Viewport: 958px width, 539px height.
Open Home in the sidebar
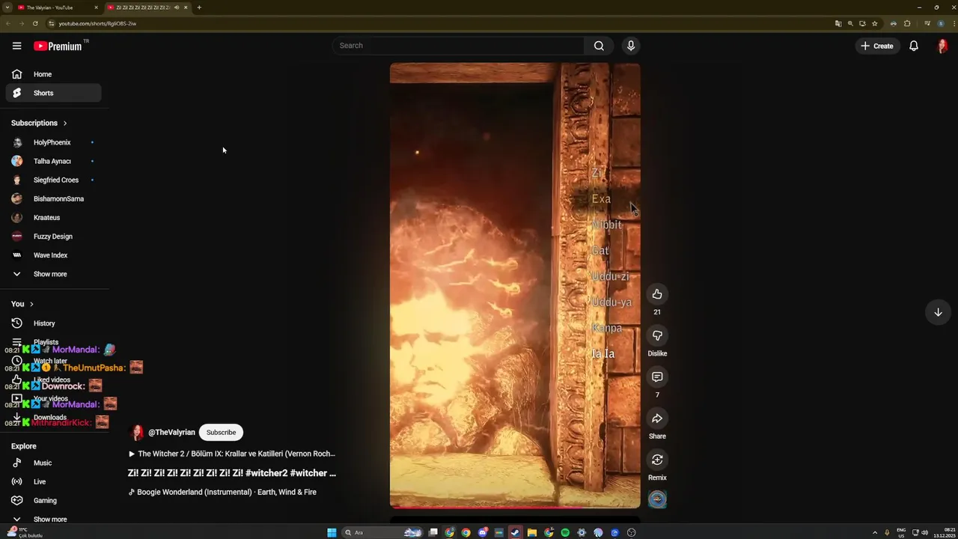pyautogui.click(x=53, y=74)
